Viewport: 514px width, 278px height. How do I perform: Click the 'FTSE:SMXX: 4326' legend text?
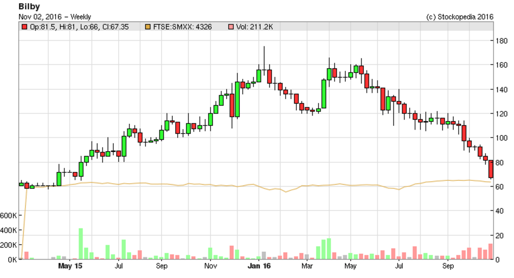click(183, 27)
